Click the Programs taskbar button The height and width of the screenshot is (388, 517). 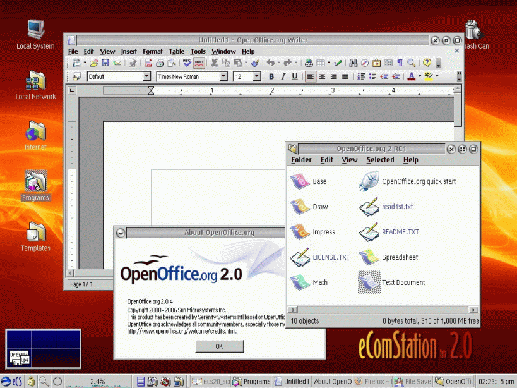[x=251, y=382]
